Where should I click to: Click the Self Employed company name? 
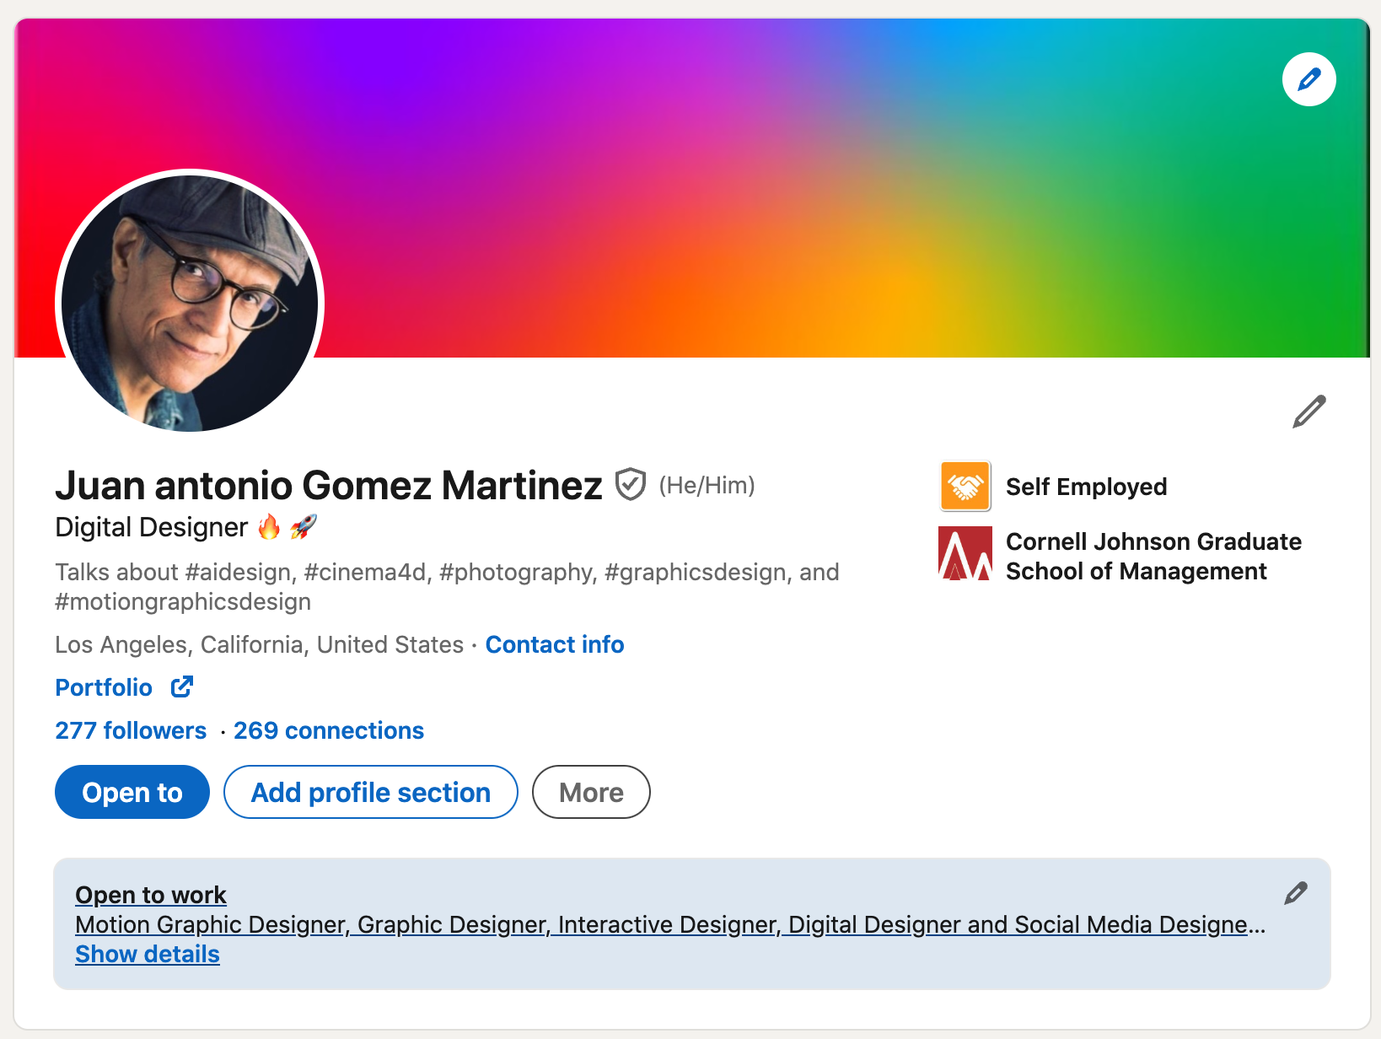point(1086,487)
